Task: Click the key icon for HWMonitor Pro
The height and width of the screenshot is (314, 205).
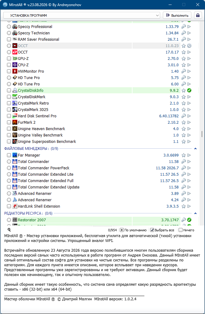Action: (183, 71)
